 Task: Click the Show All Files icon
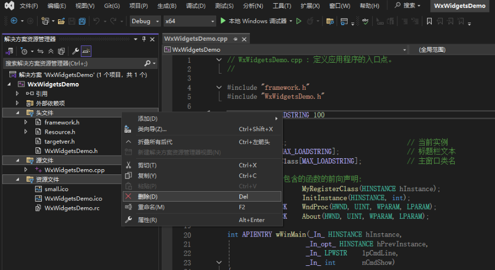click(x=61, y=51)
